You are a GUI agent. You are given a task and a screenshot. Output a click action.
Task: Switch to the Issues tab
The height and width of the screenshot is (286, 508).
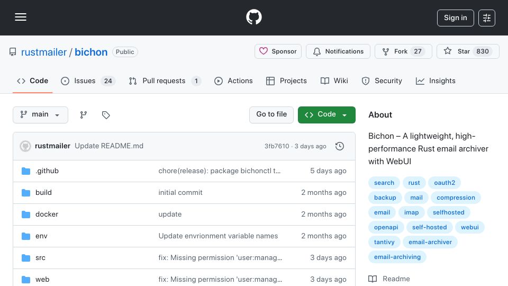(x=88, y=81)
